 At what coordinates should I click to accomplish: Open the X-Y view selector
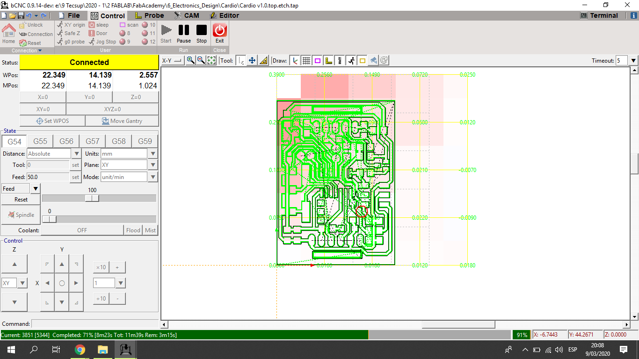(x=172, y=60)
